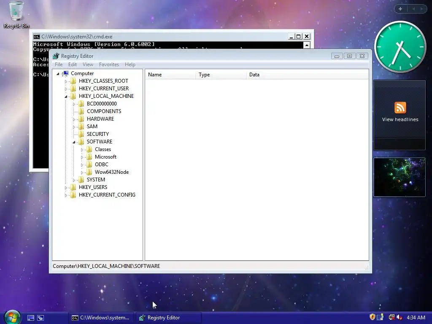
Task: Click the sidebar add gadget plus button
Action: (400, 9)
